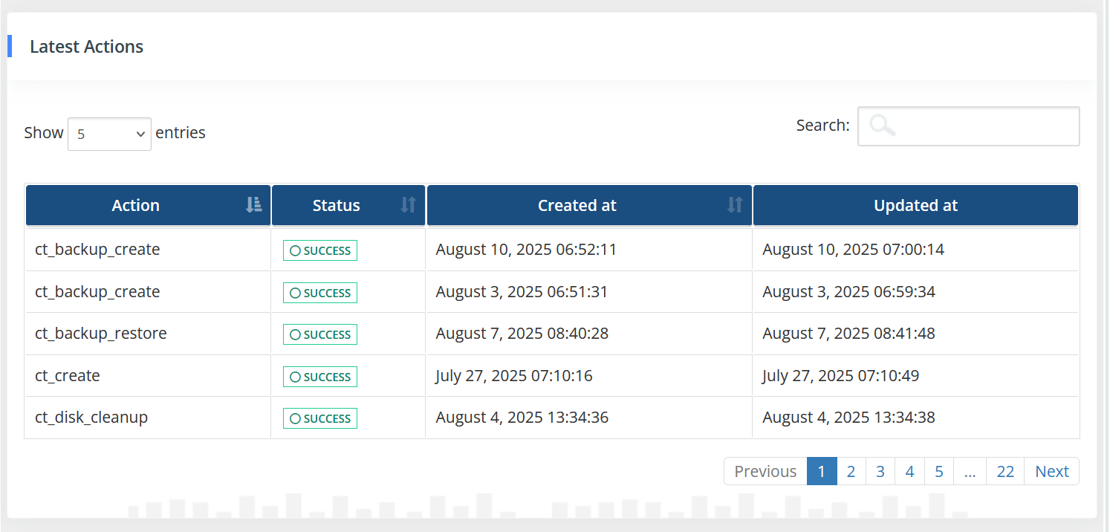Click created date July 27, 2025 07:10:16

tap(514, 376)
